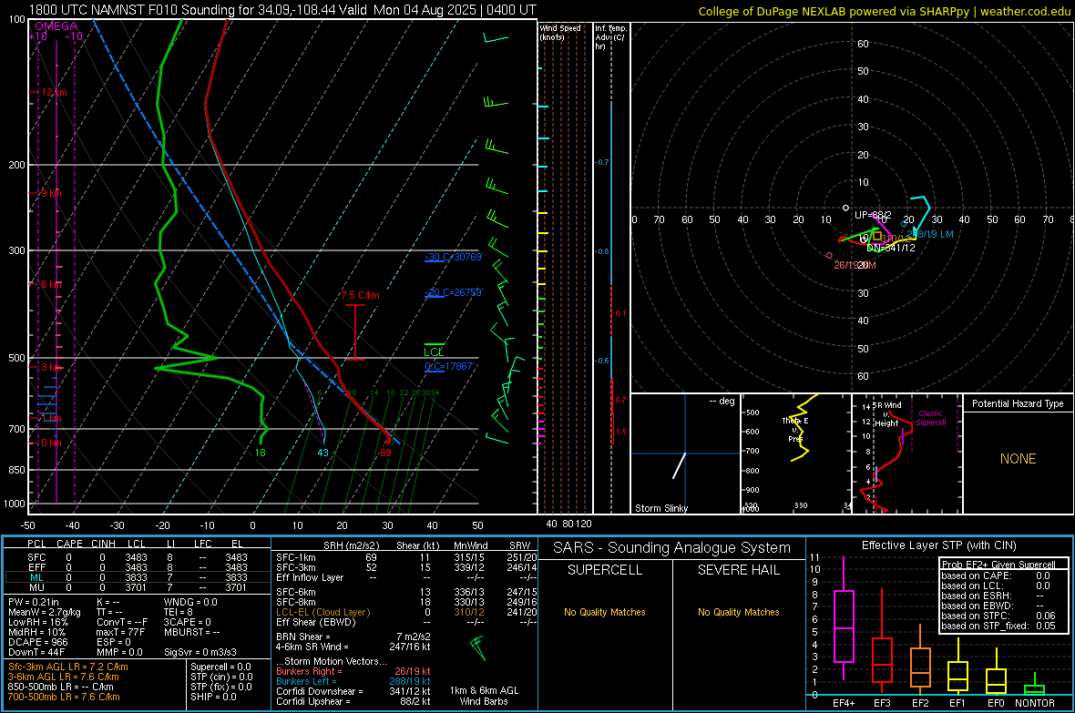This screenshot has width=1075, height=713.
Task: Select the Sfc-3km AGL LR = 7.2 C/km line
Action: [68, 667]
